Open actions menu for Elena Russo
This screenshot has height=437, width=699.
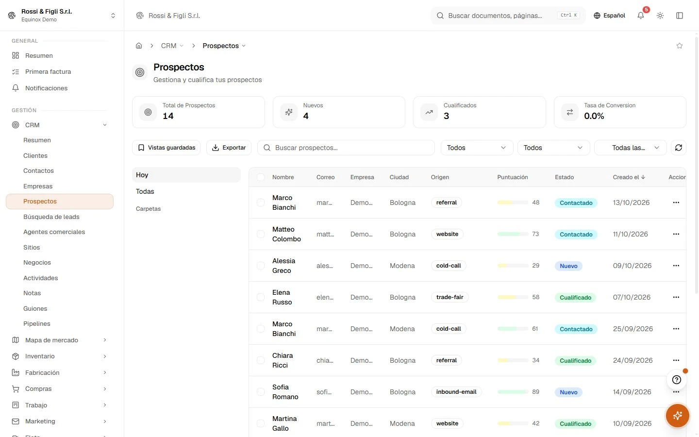pos(676,297)
